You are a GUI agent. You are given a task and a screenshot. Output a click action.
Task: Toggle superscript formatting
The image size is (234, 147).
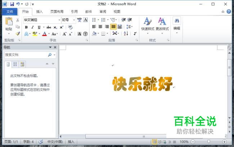coord(62,27)
